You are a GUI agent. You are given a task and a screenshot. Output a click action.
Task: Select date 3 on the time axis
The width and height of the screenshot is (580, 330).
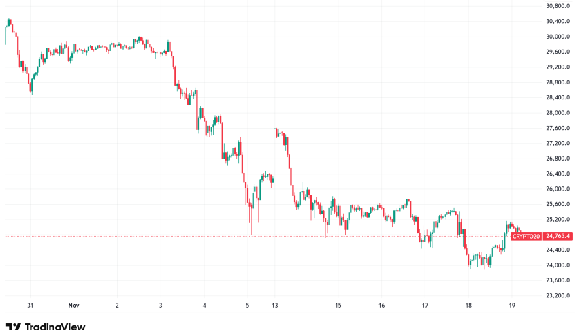point(161,306)
